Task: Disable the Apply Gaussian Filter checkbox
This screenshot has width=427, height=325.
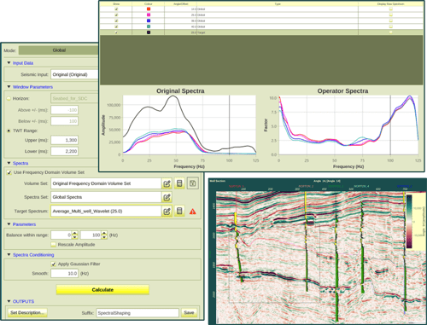Action: pyautogui.click(x=53, y=264)
